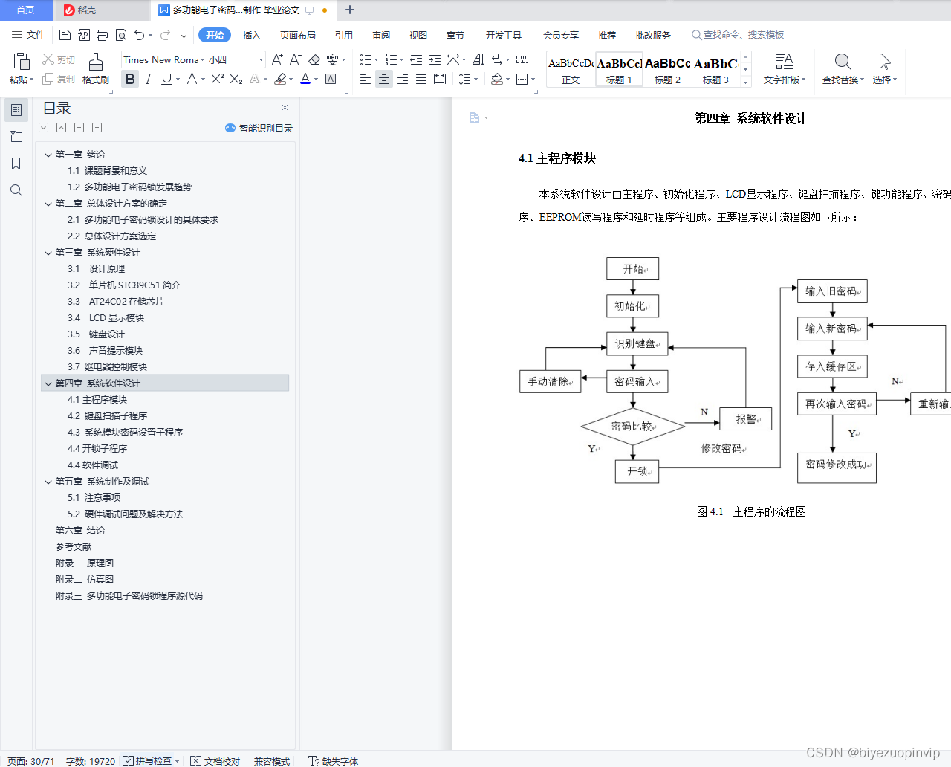Open the bookmark panel in left sidebar
This screenshot has height=767, width=951.
[x=16, y=164]
